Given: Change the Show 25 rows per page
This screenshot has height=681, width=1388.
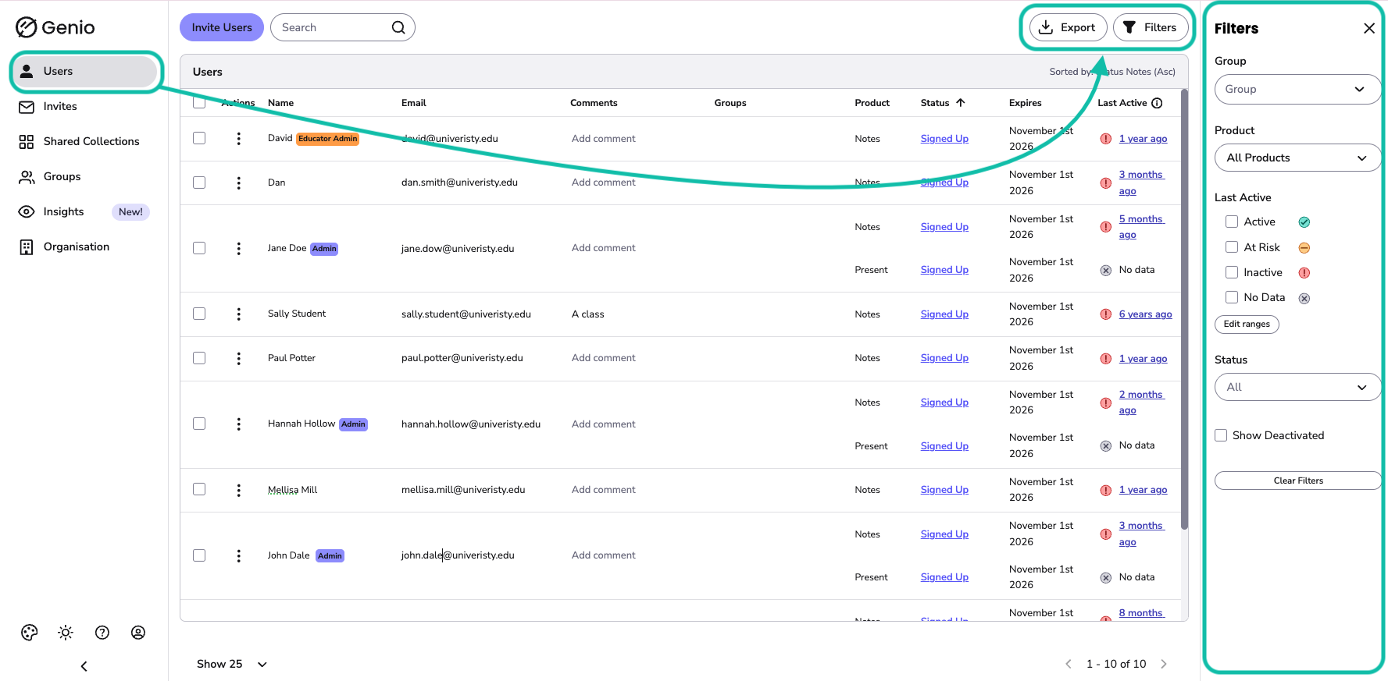Looking at the screenshot, I should (232, 664).
